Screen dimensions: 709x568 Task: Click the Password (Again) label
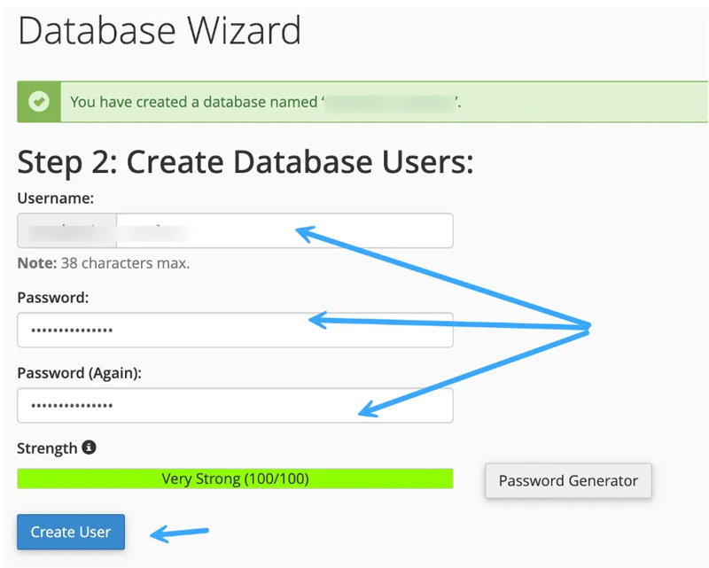tap(79, 373)
